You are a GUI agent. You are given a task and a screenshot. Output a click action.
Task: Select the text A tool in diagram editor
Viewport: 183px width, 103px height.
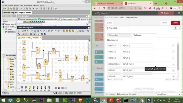[x=28, y=31]
